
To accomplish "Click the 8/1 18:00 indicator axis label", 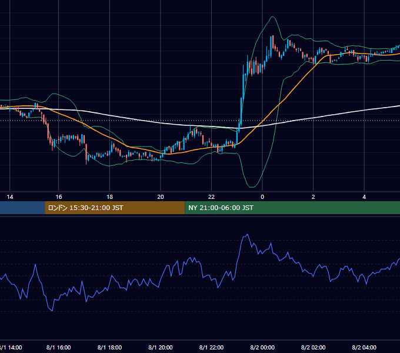I will (x=109, y=347).
